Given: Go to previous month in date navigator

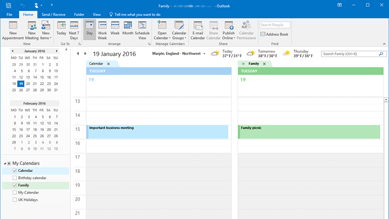Looking at the screenshot, I should click(x=13, y=51).
